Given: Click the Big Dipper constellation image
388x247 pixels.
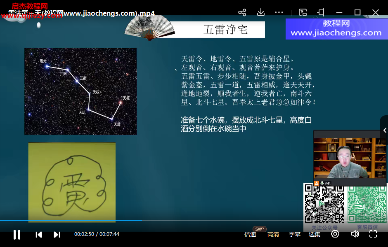Looking at the screenshot, I should (x=80, y=91).
